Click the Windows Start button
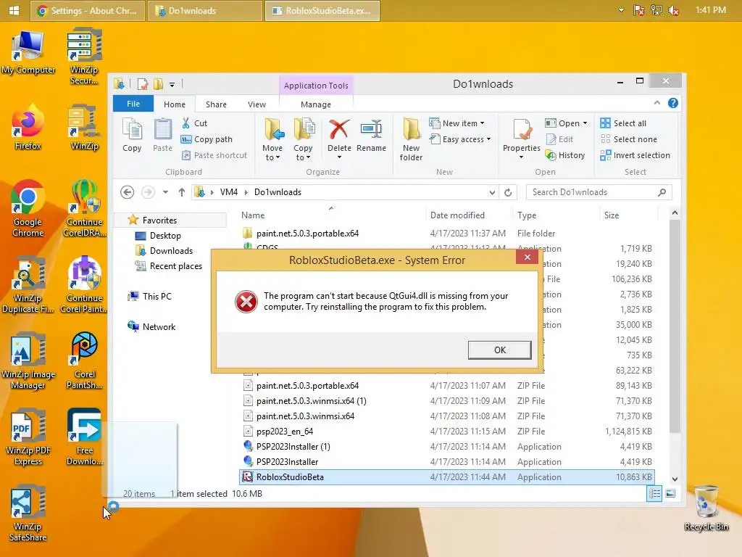The image size is (742, 557). point(14,10)
